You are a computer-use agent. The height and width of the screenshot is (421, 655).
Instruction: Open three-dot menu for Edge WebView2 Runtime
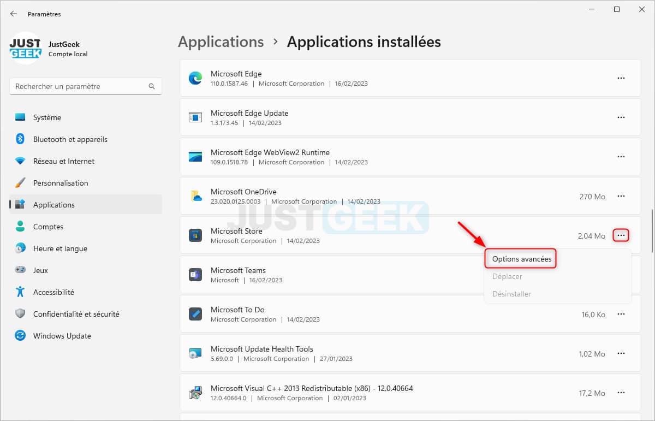coord(621,157)
